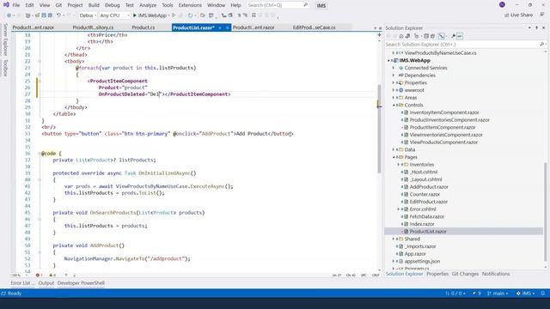This screenshot has width=550, height=309.
Task: Click the notifications bell in status bar
Action: point(543,294)
